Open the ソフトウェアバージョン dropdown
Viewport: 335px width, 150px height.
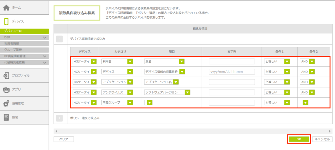pos(187,92)
